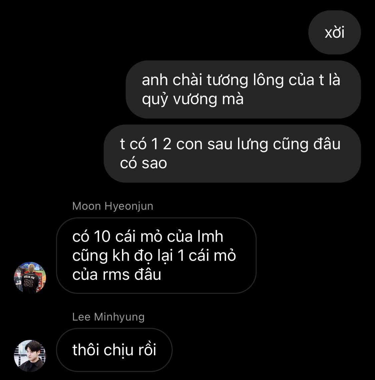Tap the "xời" message bubble
This screenshot has width=375, height=380.
tap(334, 32)
